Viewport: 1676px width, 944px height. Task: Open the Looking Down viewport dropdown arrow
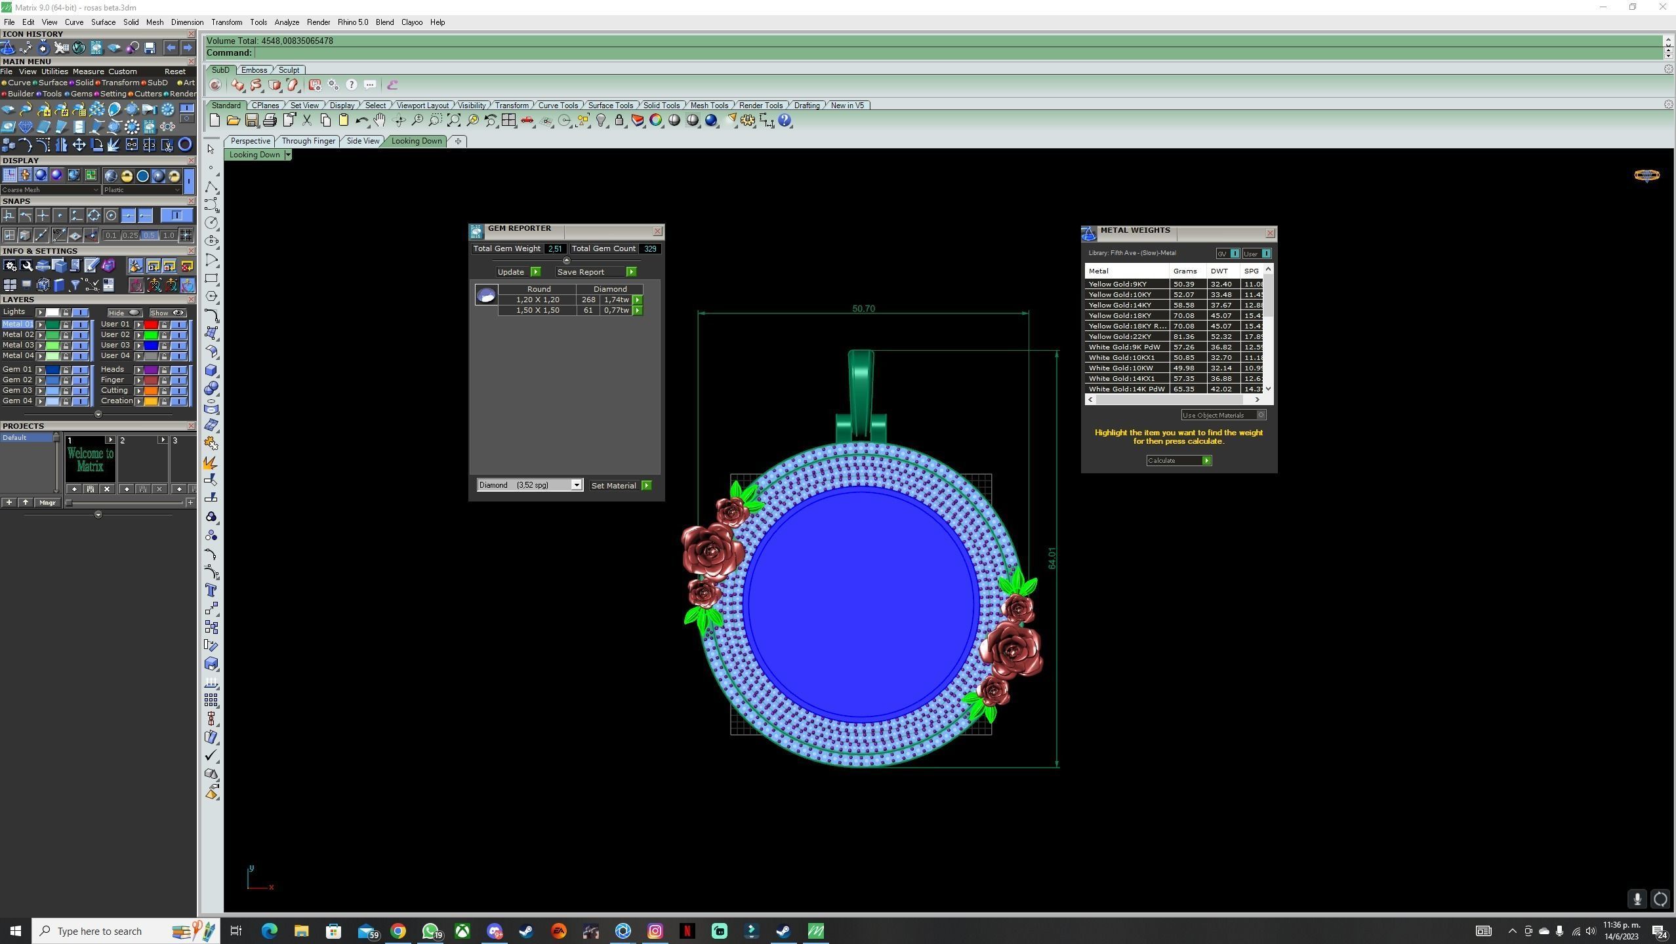coord(287,155)
